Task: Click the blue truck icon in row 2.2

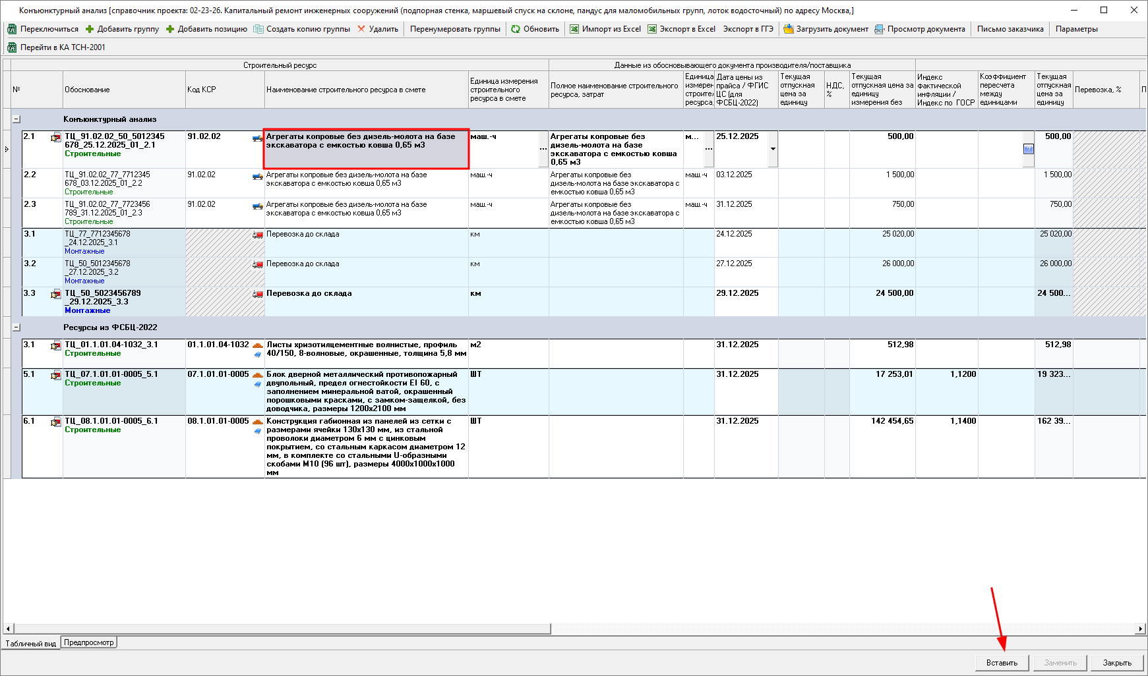Action: point(257,177)
